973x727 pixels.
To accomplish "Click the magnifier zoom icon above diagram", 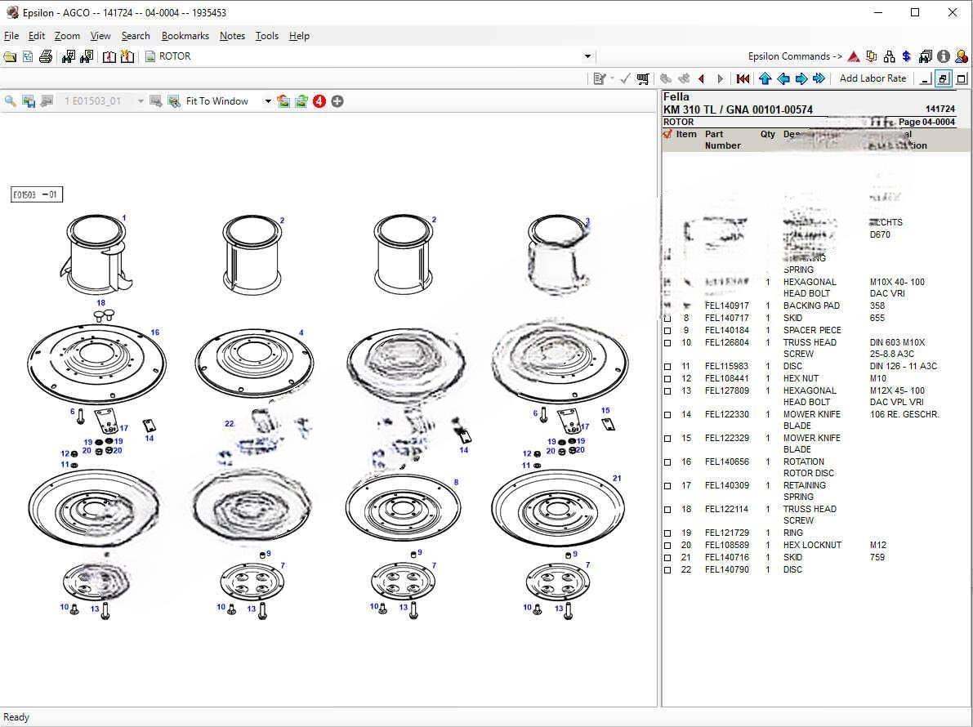I will point(11,101).
